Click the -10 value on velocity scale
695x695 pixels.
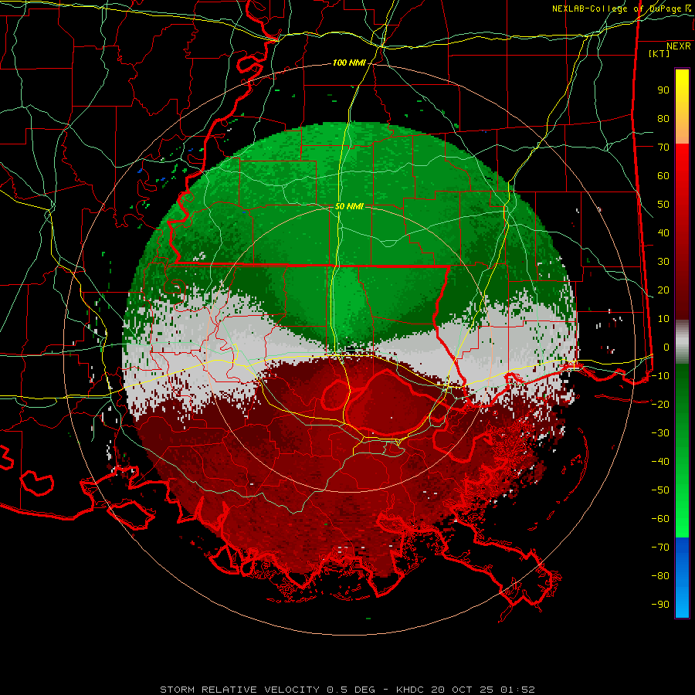(x=660, y=376)
